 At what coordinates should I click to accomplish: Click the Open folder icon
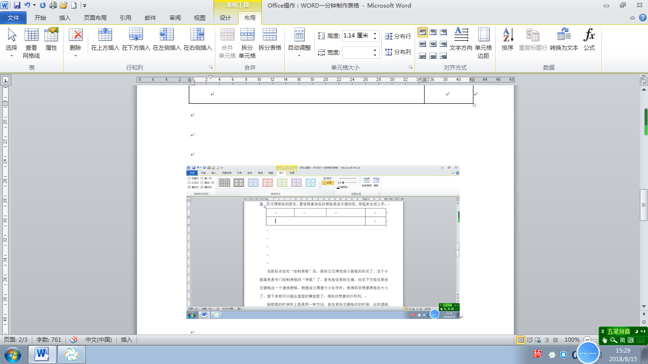click(64, 6)
